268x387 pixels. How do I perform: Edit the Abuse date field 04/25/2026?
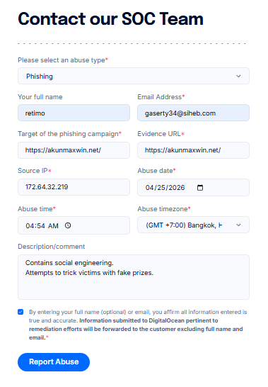point(193,188)
